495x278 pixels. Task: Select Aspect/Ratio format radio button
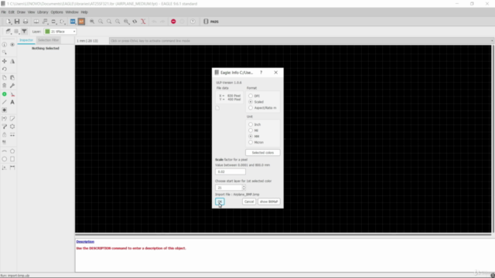pos(251,108)
